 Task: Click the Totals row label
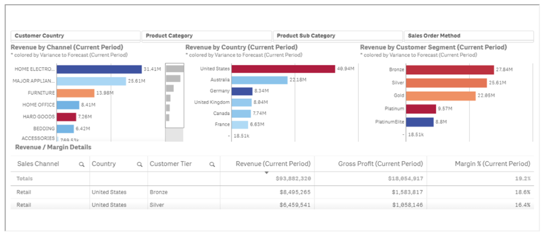click(25, 178)
